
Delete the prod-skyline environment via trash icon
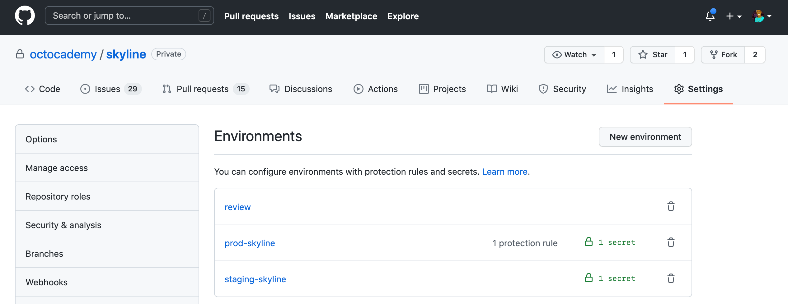[x=671, y=242]
